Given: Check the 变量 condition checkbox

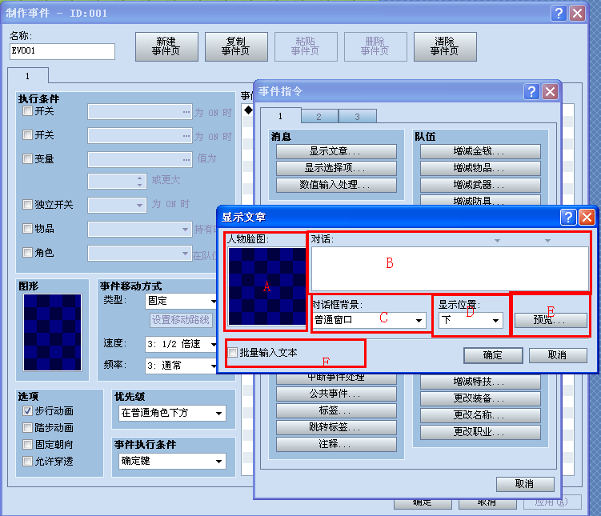Looking at the screenshot, I should [x=27, y=158].
